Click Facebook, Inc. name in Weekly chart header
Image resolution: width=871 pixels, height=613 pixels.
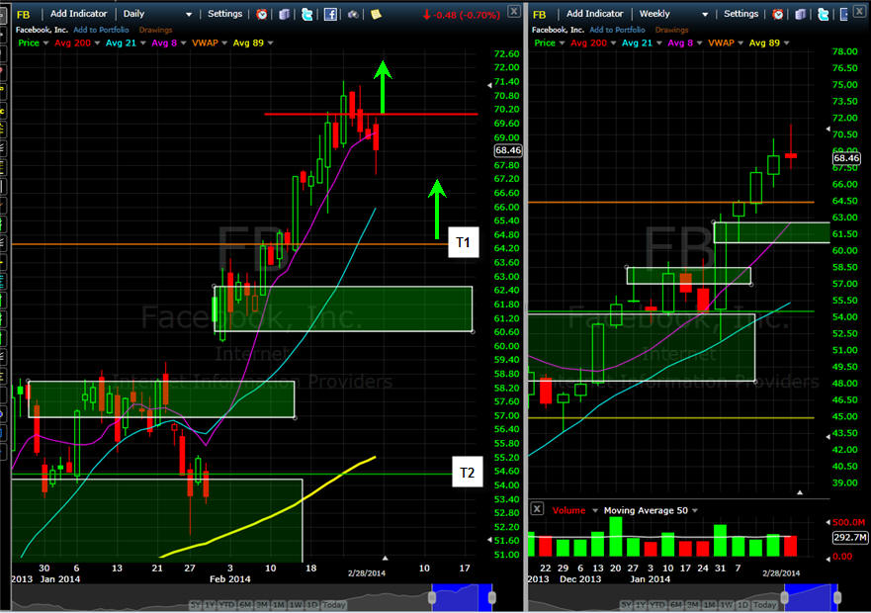pyautogui.click(x=558, y=30)
